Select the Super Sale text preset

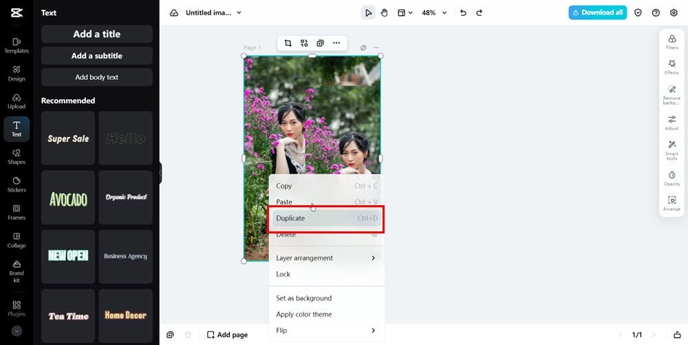(x=68, y=138)
